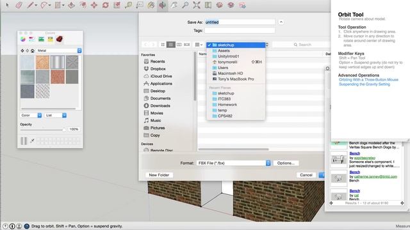410x230 pixels.
Task: Open the texture palettes brick tab
Action: click(x=60, y=39)
